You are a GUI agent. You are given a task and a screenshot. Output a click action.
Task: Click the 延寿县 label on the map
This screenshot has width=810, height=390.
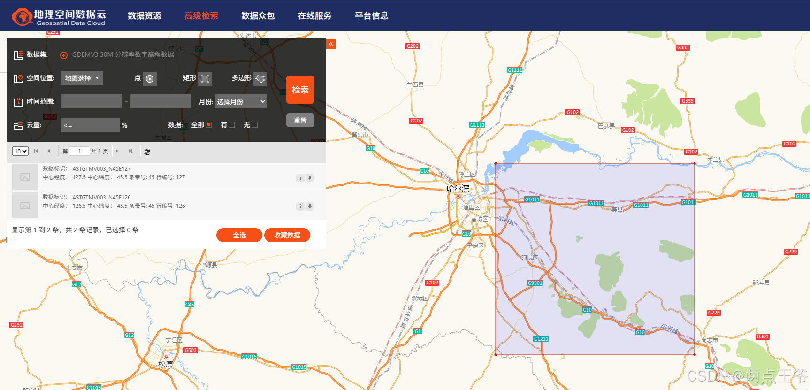[761, 283]
